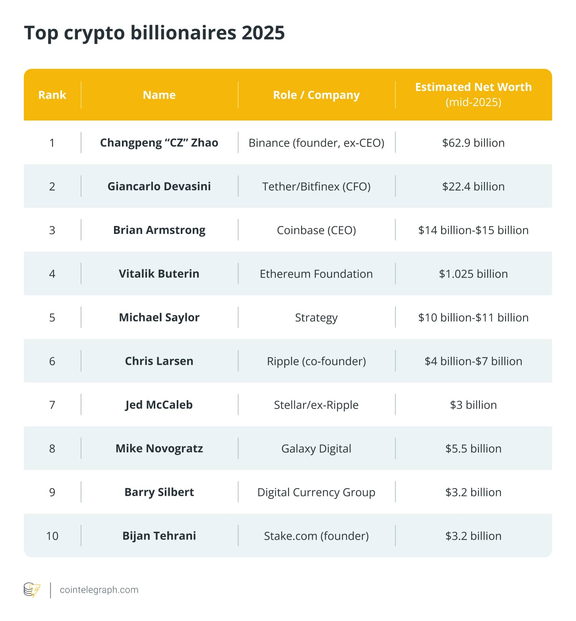
Task: Click the Stake.com (founder) cell
Action: pyautogui.click(x=316, y=536)
